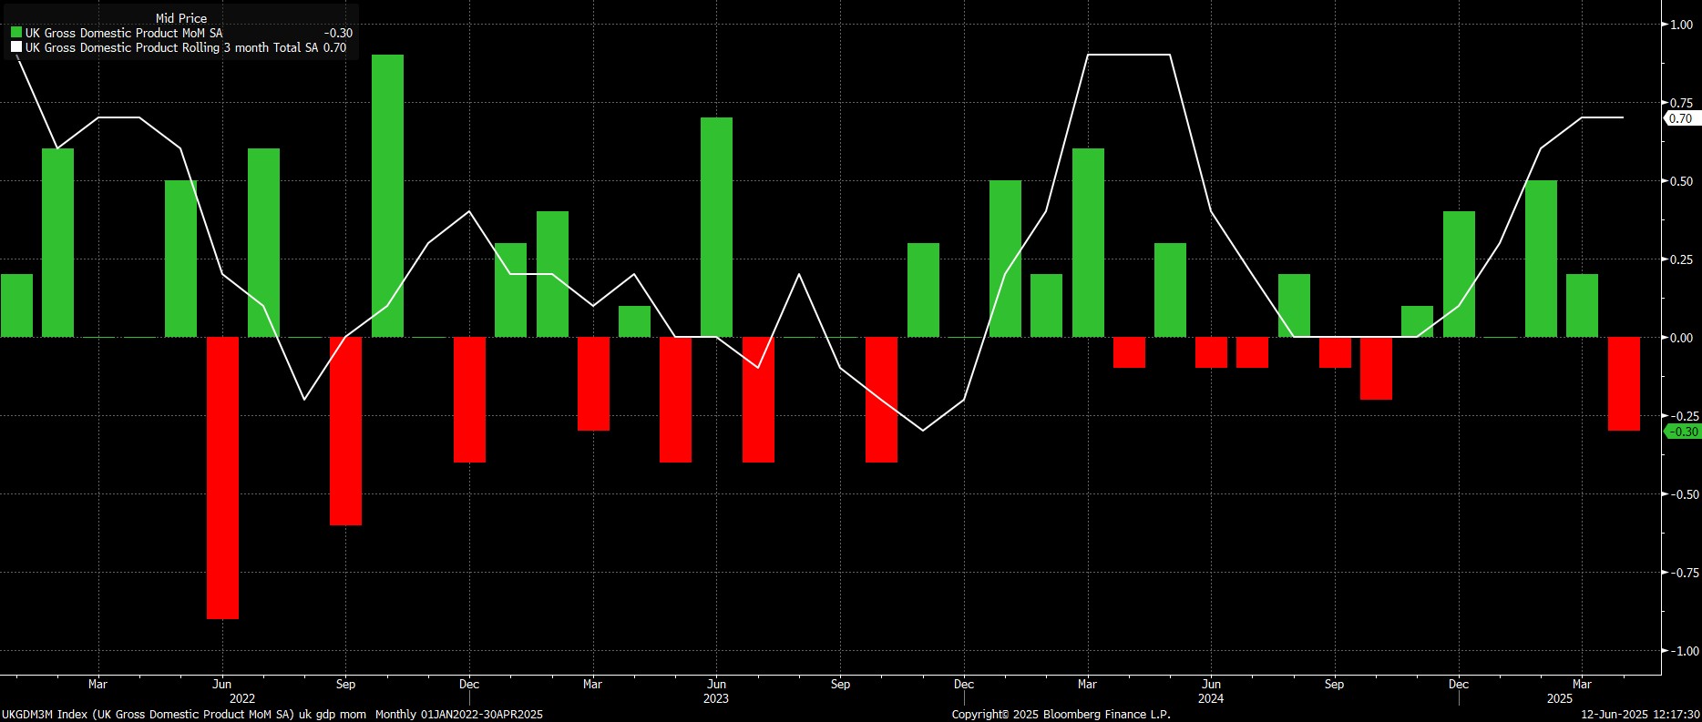Click the 2025 year label on the x-axis

click(1560, 699)
